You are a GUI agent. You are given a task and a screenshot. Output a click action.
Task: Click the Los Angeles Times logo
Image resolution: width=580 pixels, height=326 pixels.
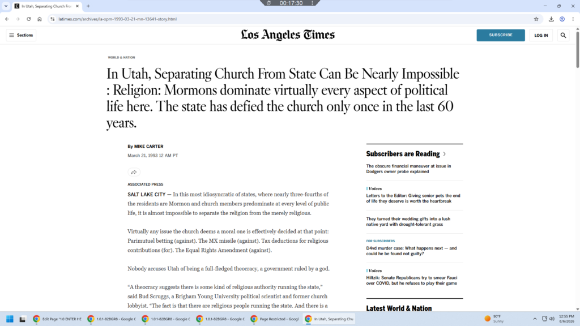coord(288,35)
